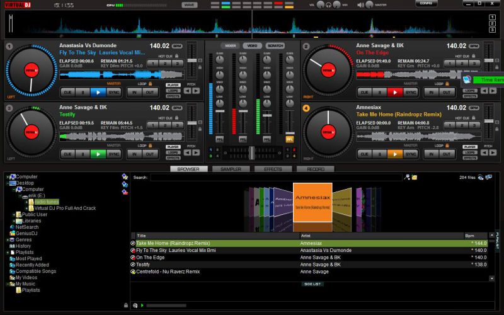Open GeniusDJ folder icon
This screenshot has width=504, height=315.
(13, 233)
